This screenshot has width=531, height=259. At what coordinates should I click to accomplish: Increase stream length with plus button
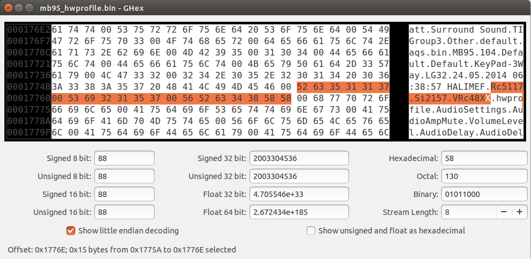519,212
